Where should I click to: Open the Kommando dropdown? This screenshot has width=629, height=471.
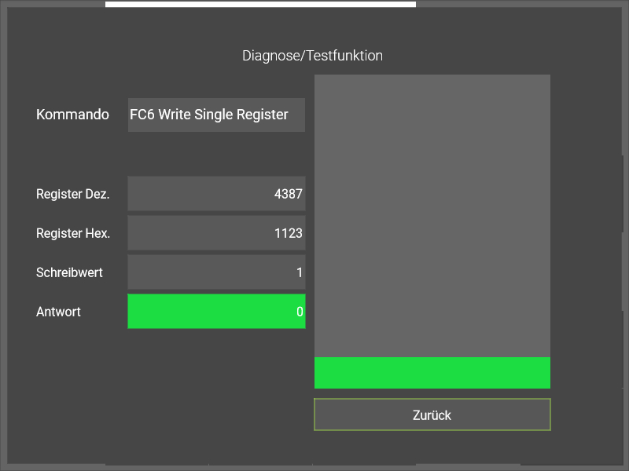[x=216, y=115]
